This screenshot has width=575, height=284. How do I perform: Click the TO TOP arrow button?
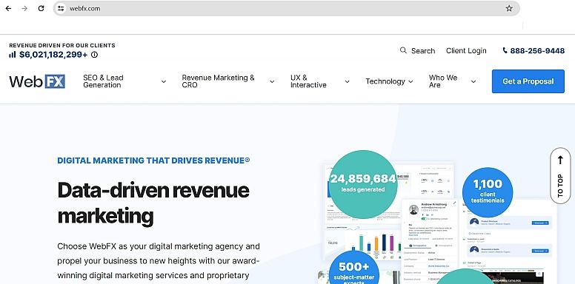click(560, 176)
